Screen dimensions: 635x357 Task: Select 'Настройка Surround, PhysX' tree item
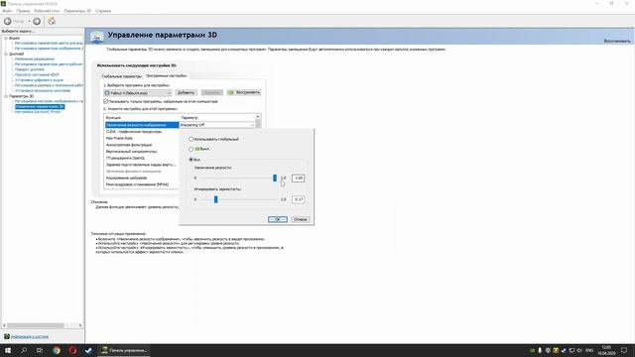[x=38, y=112]
